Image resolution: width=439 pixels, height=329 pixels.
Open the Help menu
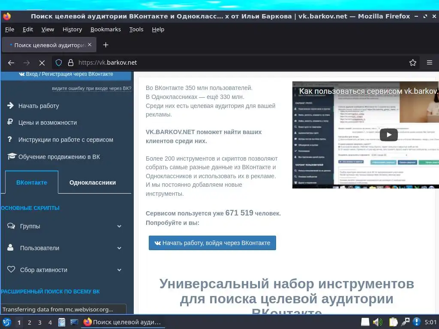[x=158, y=30]
